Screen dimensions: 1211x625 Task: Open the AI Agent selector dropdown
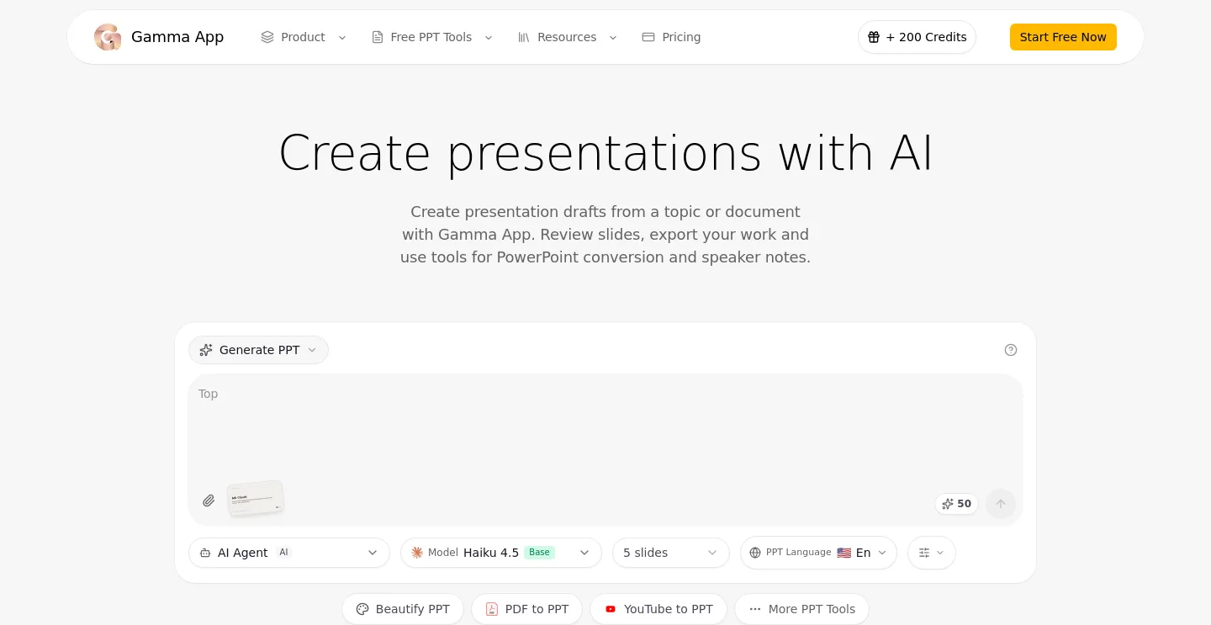click(289, 553)
